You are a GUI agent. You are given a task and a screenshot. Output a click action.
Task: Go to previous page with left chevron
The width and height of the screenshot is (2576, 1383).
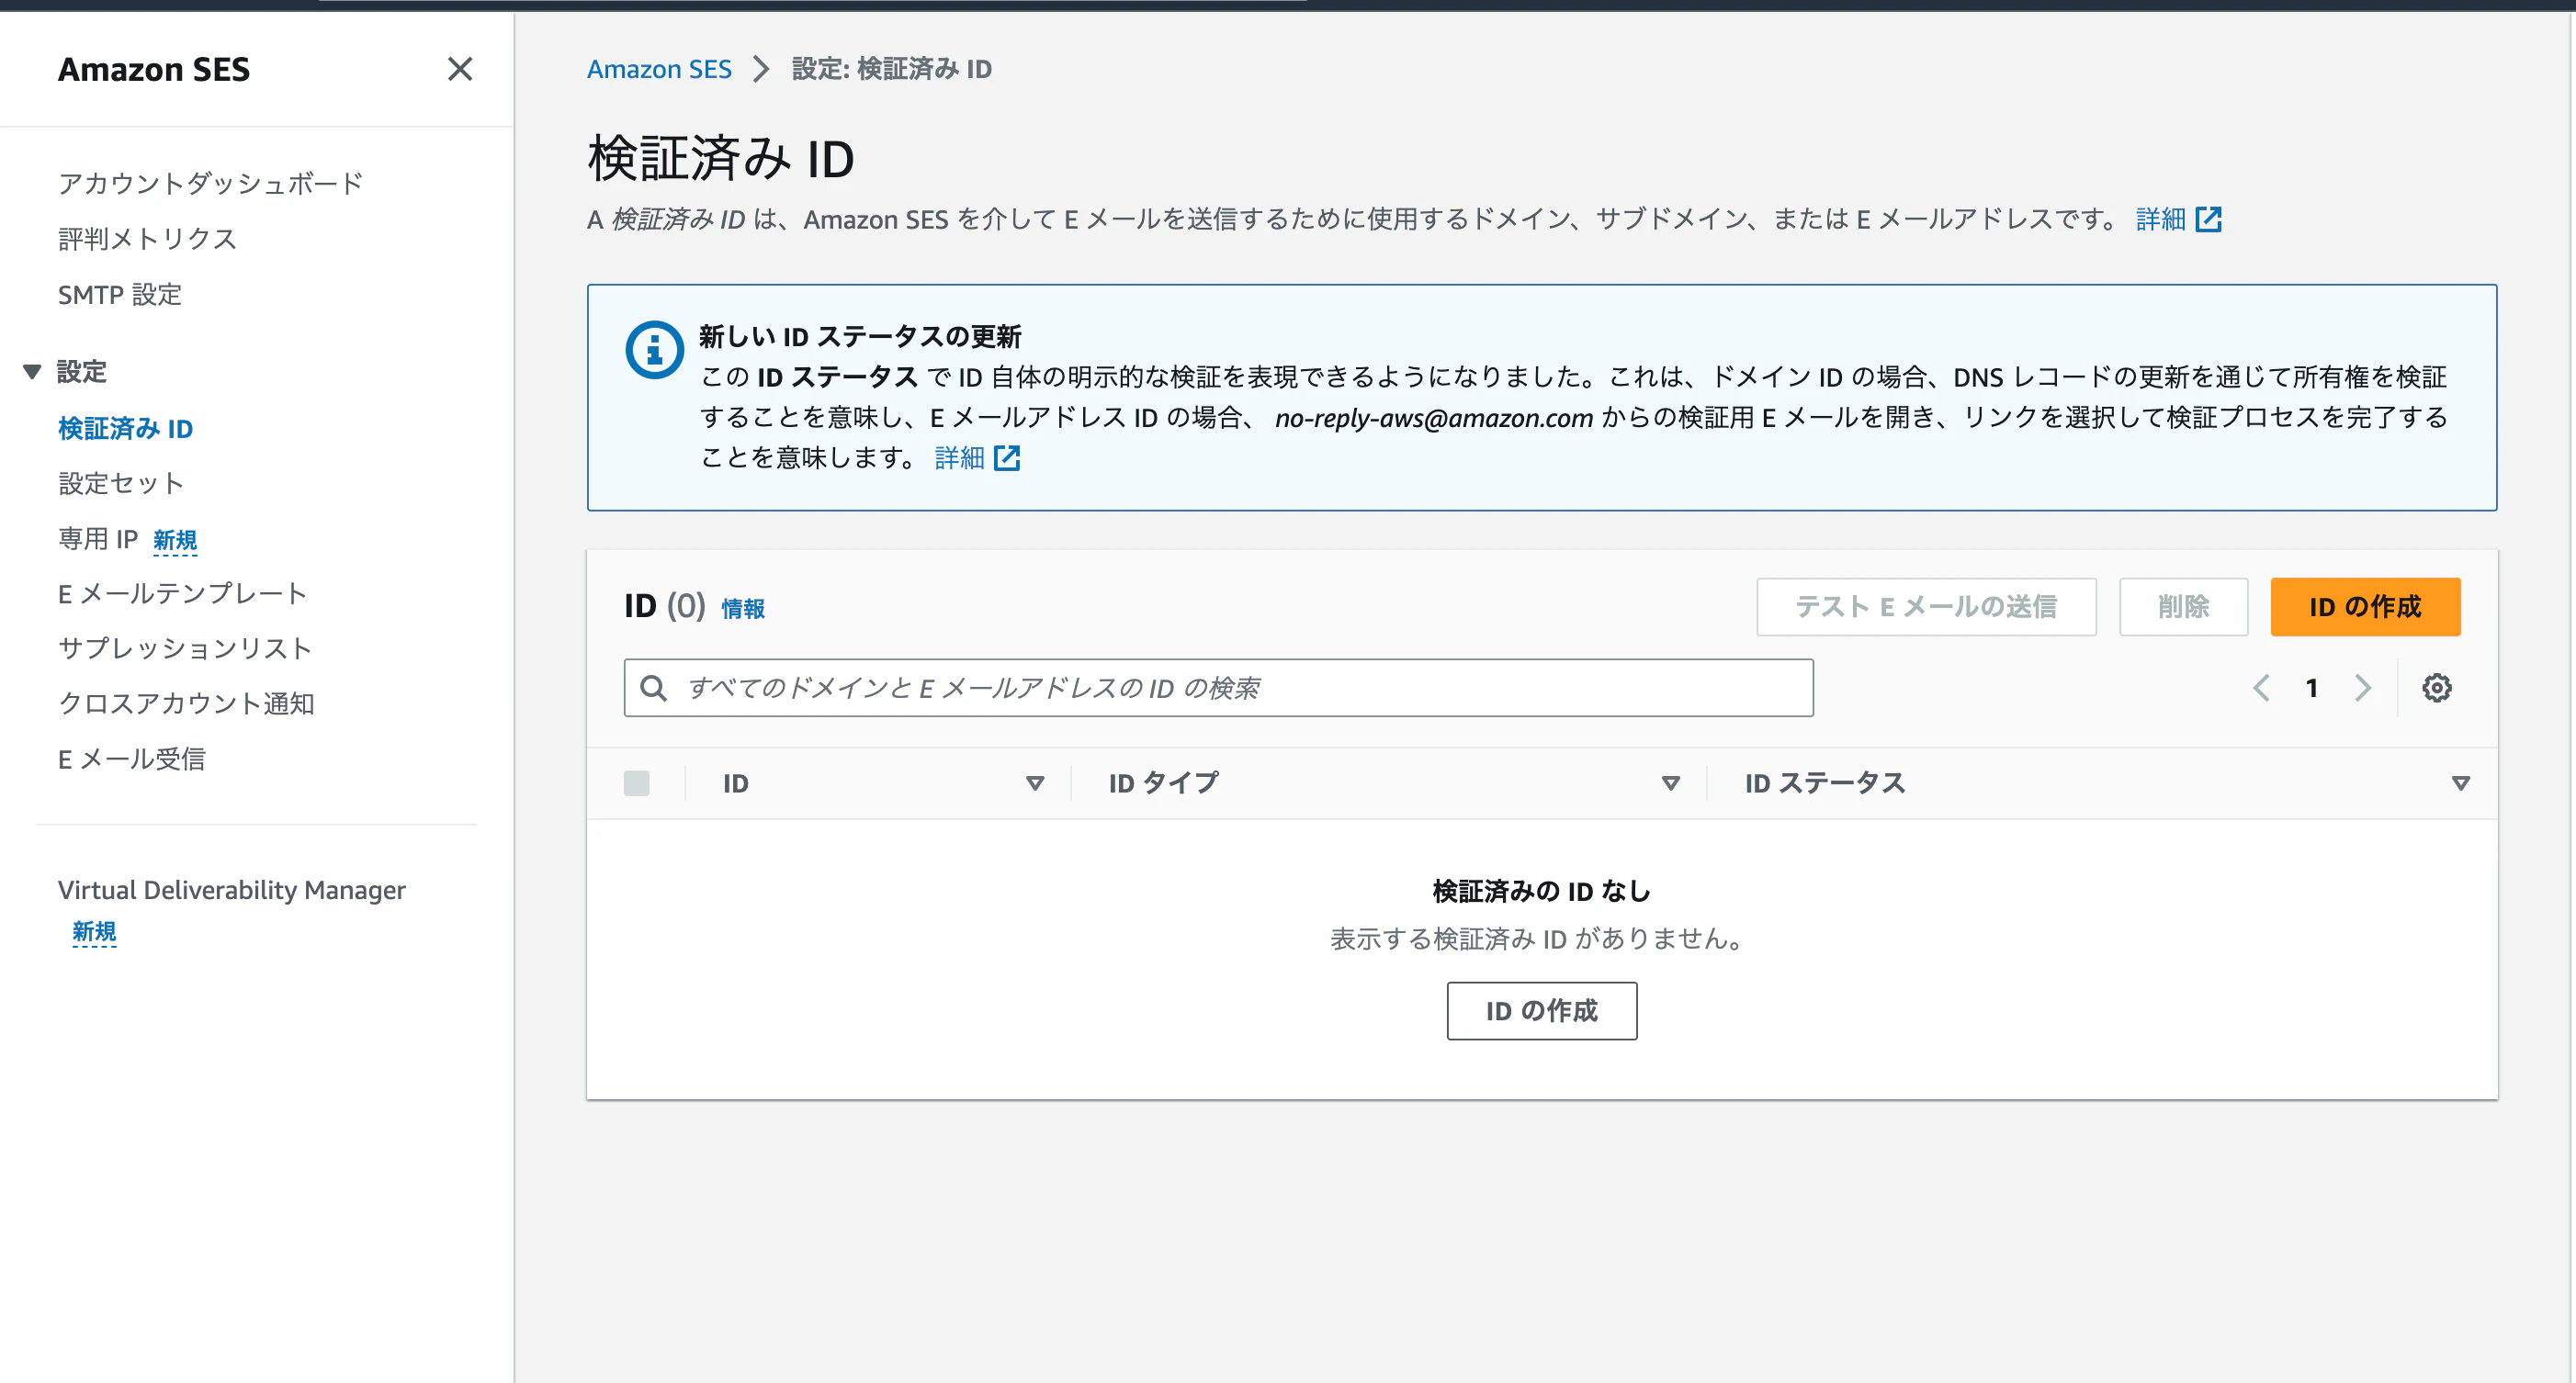2262,688
